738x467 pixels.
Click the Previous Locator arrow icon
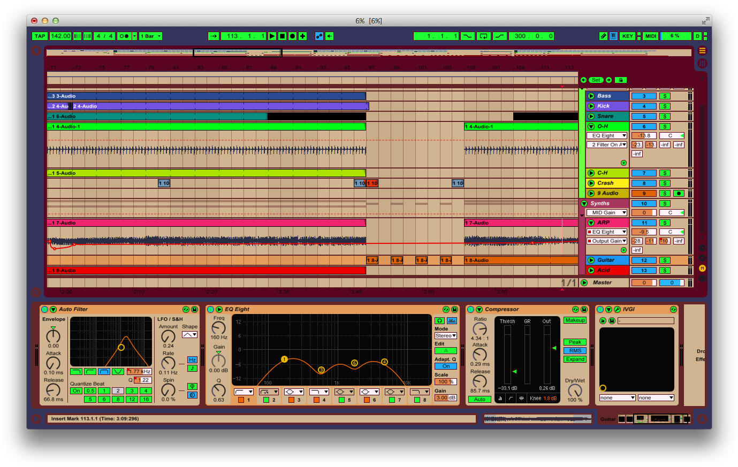[x=583, y=80]
